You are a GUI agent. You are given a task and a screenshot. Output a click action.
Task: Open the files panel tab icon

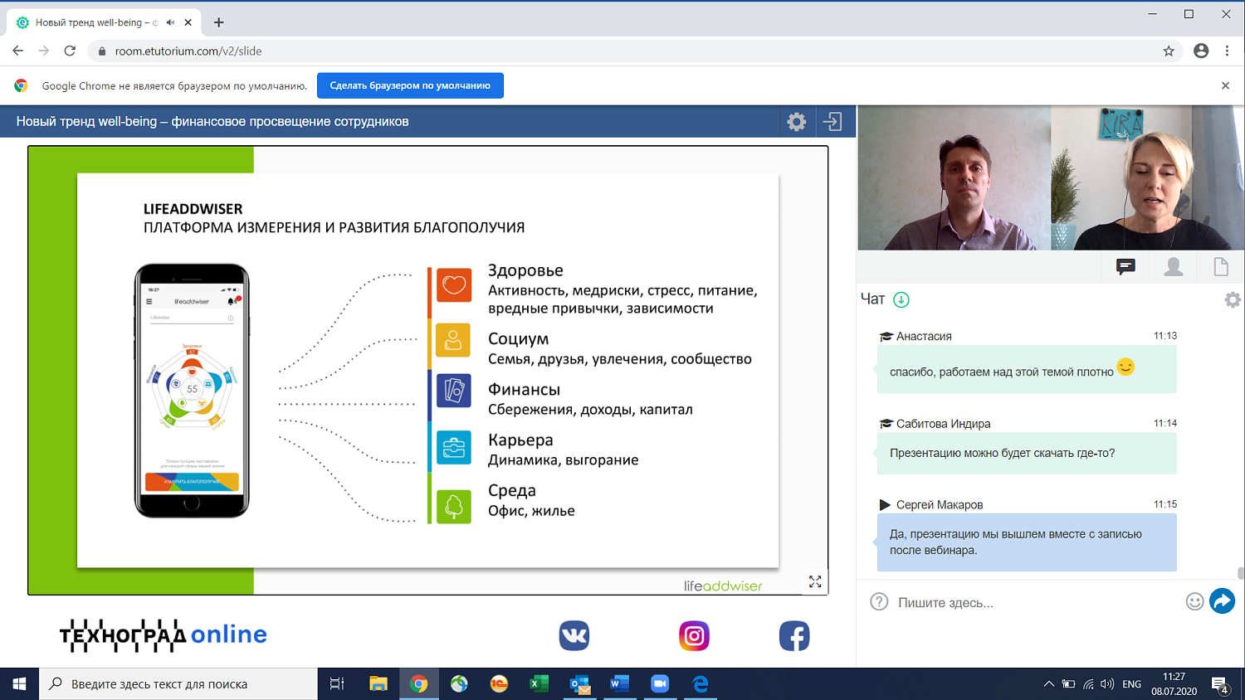click(1221, 267)
